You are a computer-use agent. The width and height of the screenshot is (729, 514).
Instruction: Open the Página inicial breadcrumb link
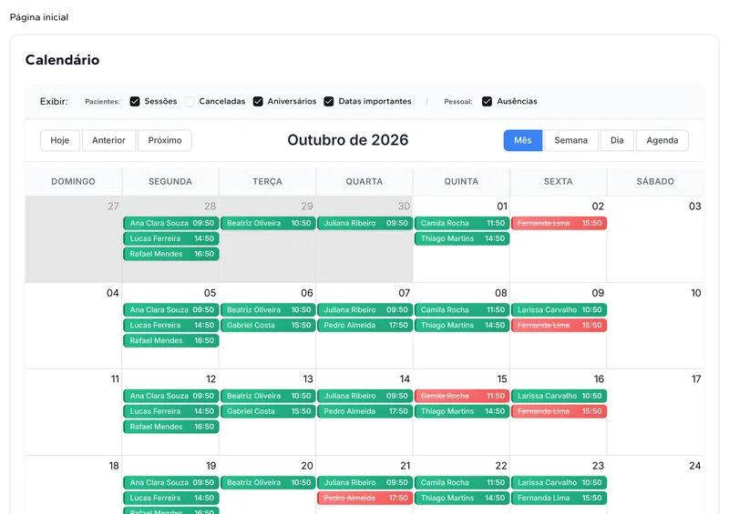tap(39, 17)
